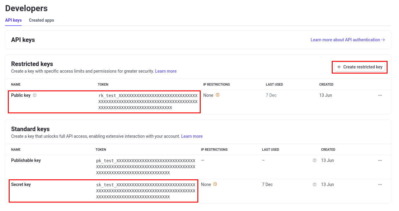The height and width of the screenshot is (211, 399).
Task: Click Learn more under Standard keys
Action: coord(192,136)
